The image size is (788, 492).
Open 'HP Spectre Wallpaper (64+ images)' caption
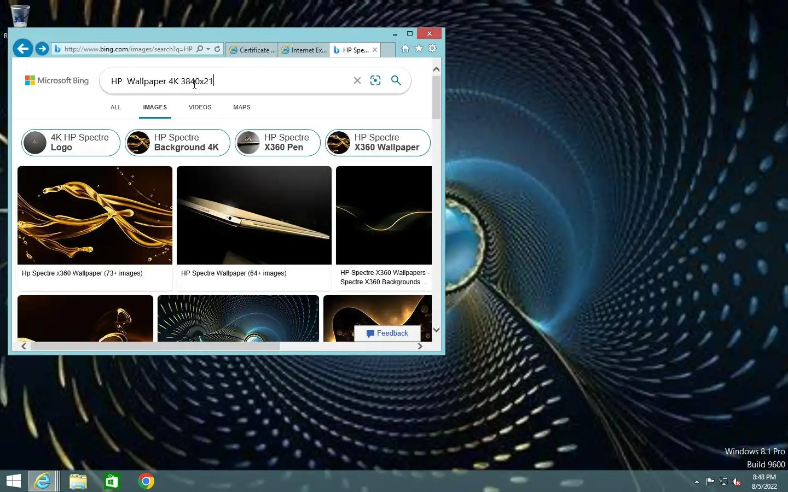click(234, 273)
